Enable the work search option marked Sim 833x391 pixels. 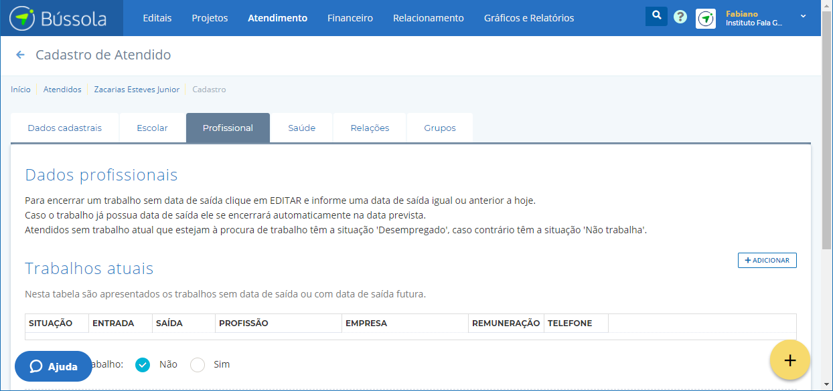point(197,364)
